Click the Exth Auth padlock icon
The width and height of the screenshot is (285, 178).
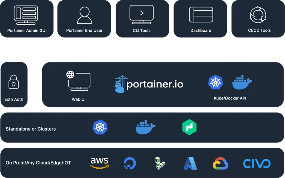[14, 82]
